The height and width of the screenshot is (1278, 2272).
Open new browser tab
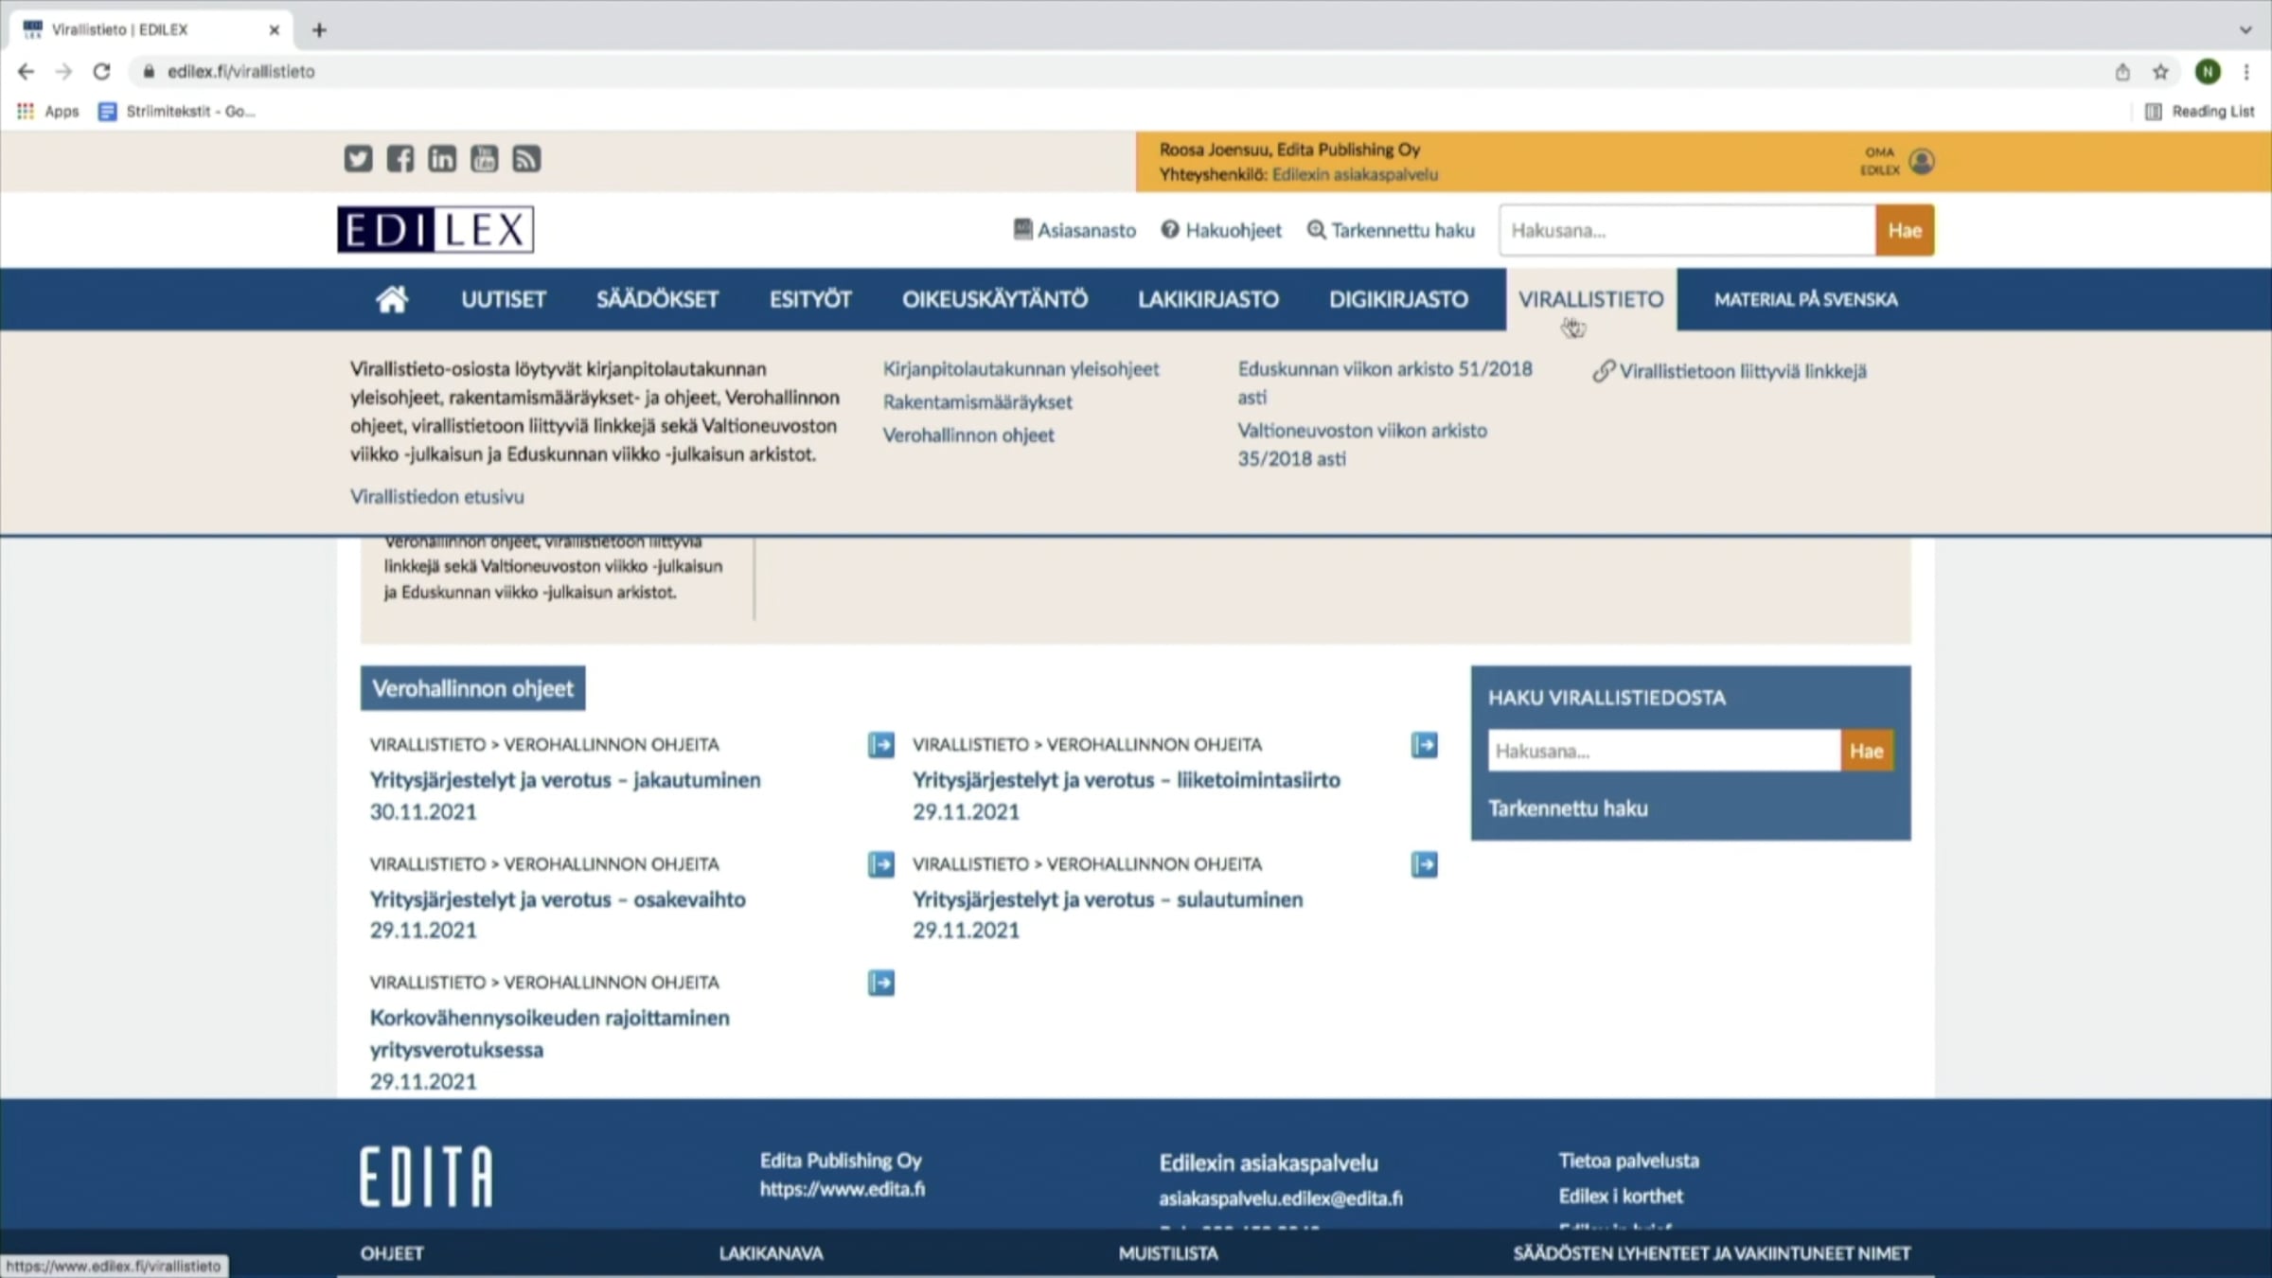(x=319, y=30)
